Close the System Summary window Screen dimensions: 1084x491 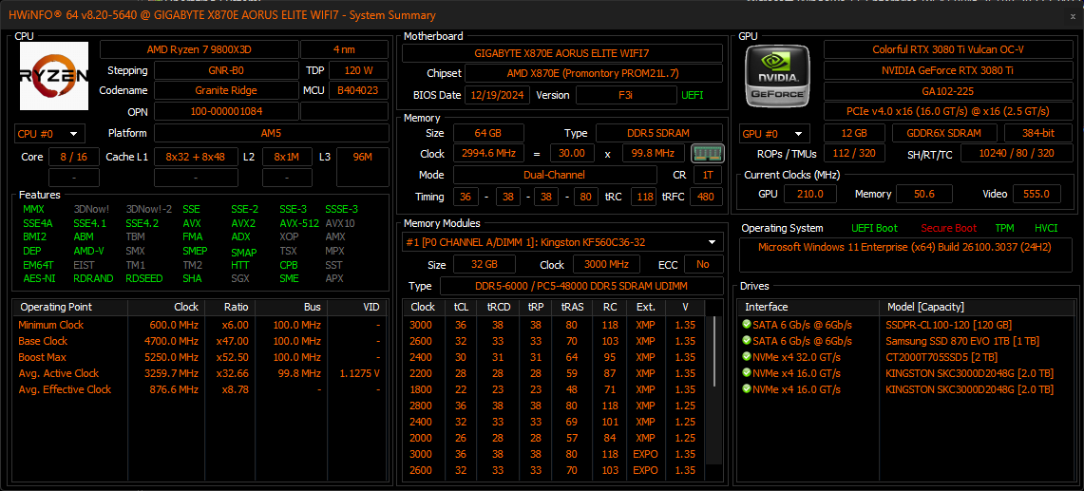point(1073,15)
